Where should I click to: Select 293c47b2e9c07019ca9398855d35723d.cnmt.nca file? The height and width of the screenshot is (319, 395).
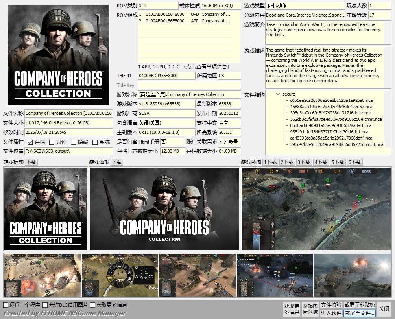click(336, 144)
